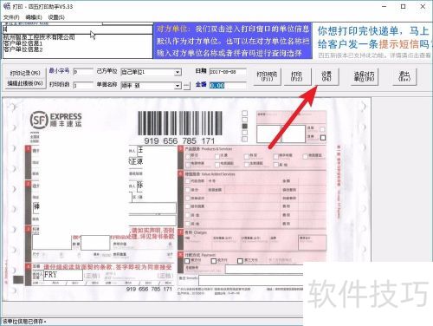This screenshot has width=433, height=326.
Task: Click the 退出(Esc) button
Action: pyautogui.click(x=404, y=76)
